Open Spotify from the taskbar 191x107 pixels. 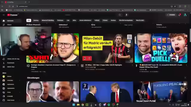[x=109, y=105]
